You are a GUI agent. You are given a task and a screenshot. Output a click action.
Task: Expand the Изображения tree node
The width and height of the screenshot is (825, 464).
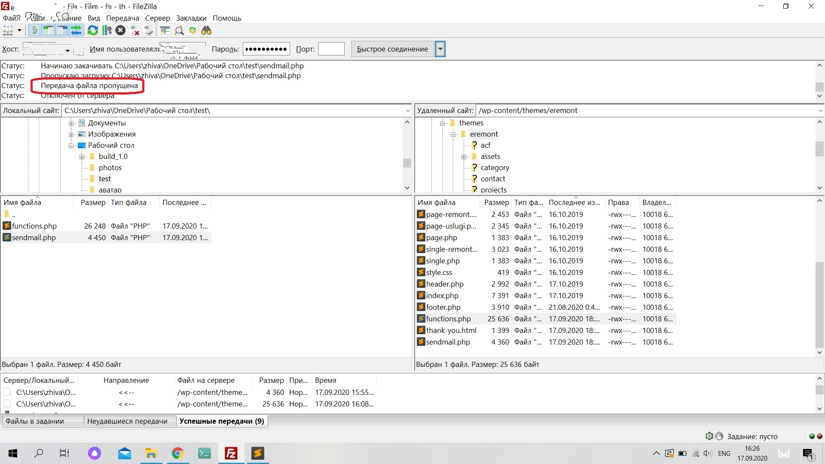pyautogui.click(x=71, y=134)
